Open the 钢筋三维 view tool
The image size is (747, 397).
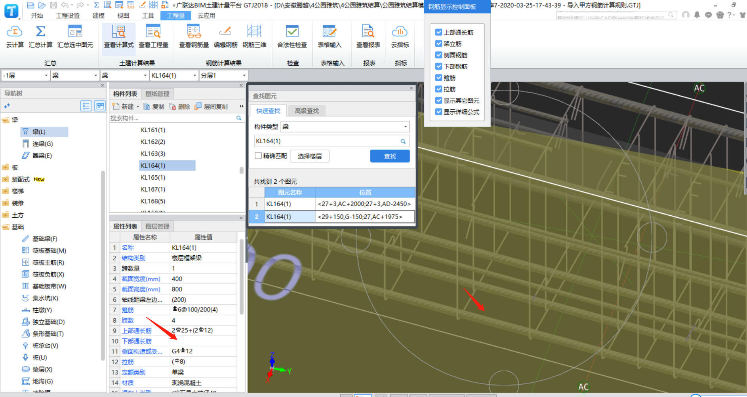tap(254, 32)
